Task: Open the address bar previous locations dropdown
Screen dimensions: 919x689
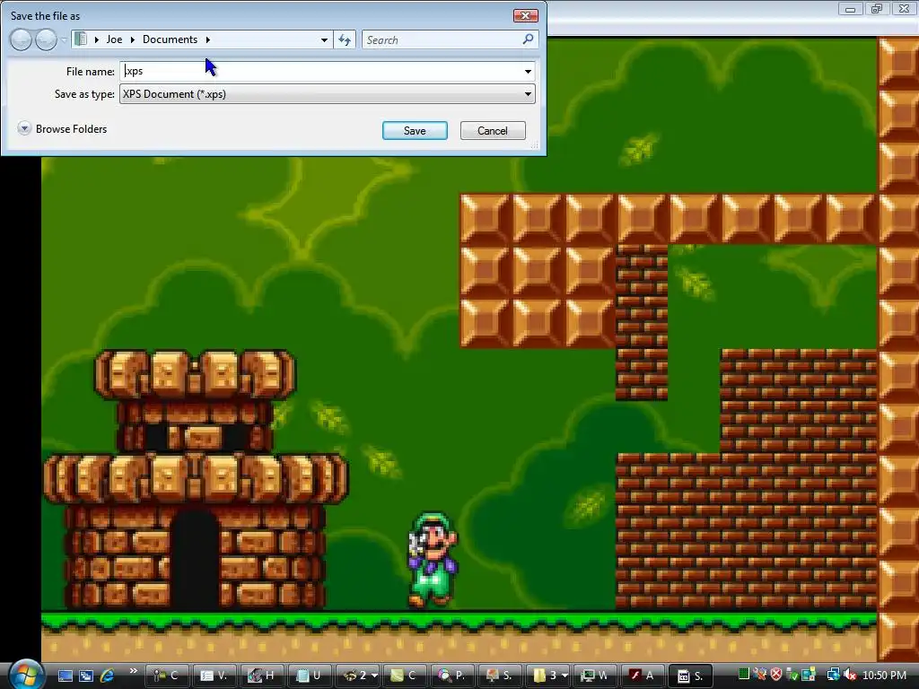Action: [324, 39]
